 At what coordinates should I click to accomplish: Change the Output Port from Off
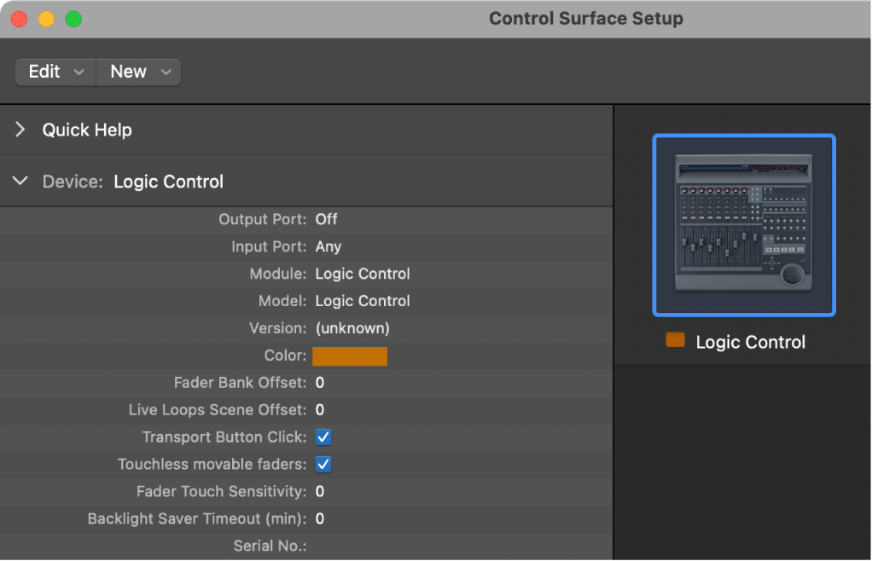[x=326, y=218]
